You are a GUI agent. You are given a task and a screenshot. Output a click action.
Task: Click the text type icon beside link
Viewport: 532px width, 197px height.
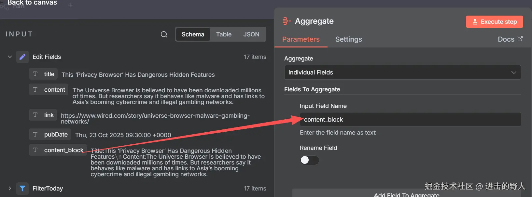click(35, 115)
